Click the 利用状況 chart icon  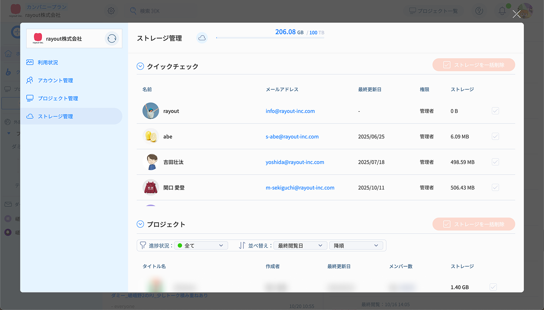pos(30,62)
